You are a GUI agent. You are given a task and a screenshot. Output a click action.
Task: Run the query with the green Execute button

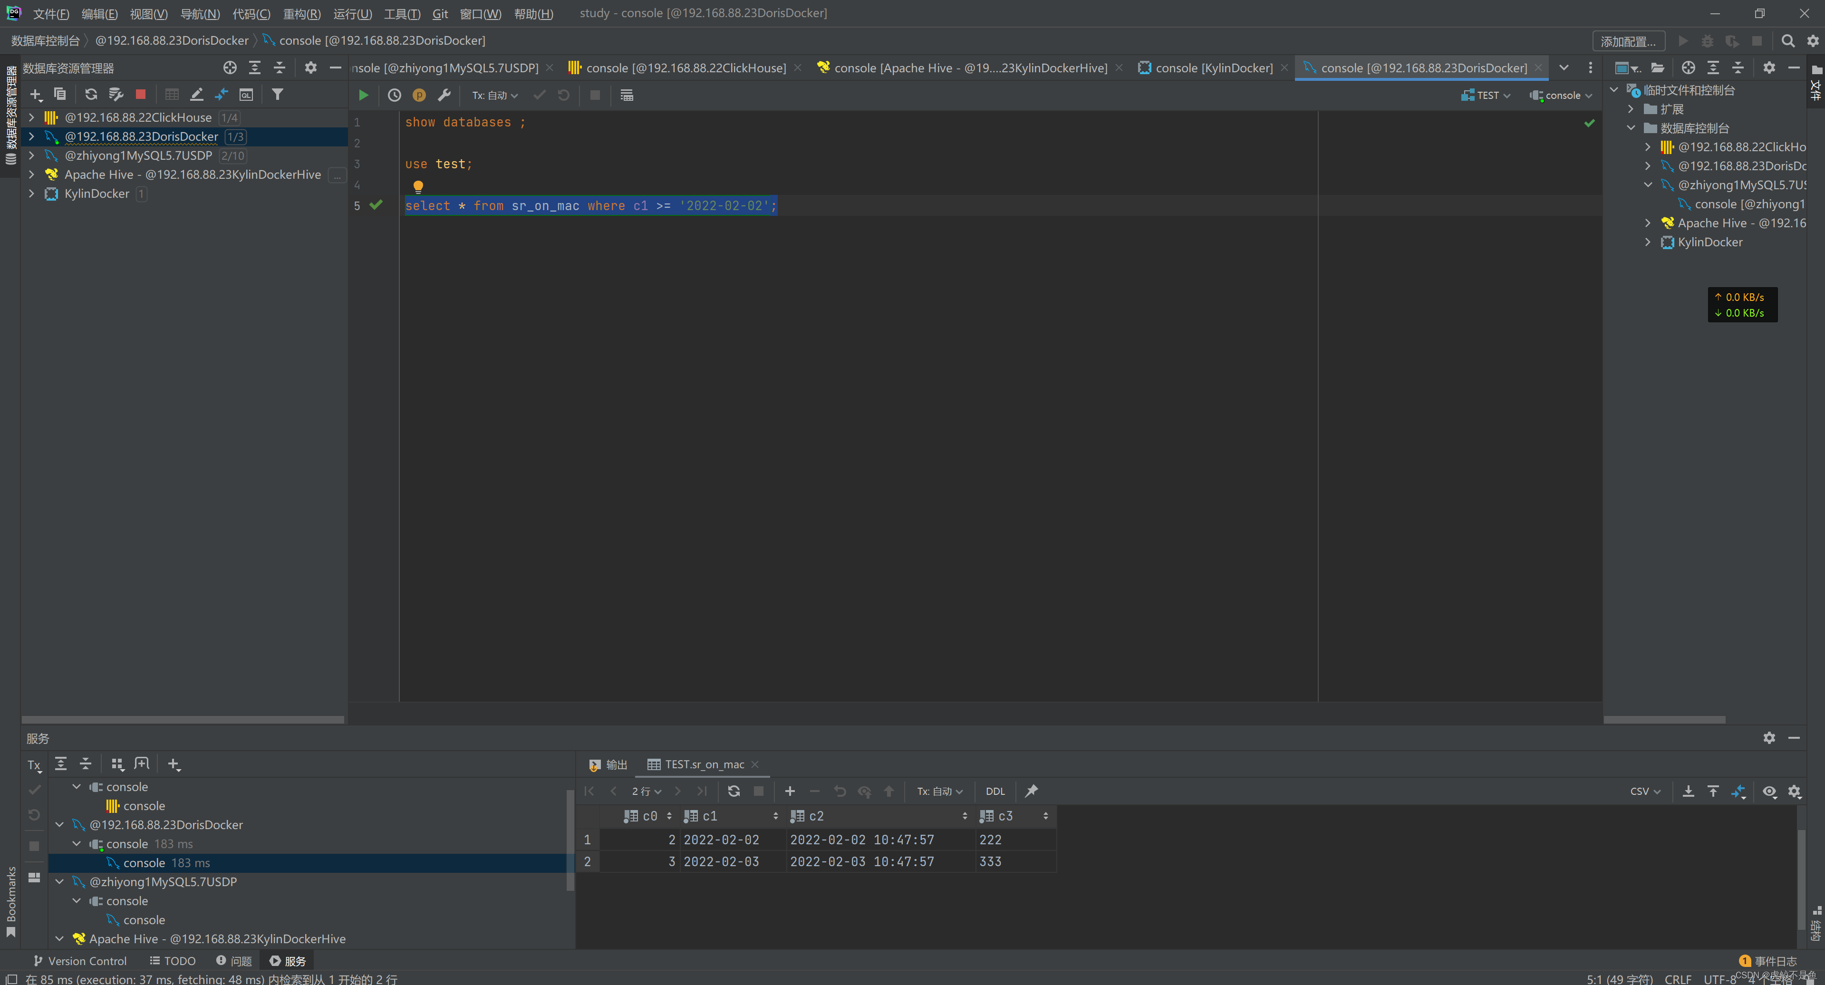364,95
